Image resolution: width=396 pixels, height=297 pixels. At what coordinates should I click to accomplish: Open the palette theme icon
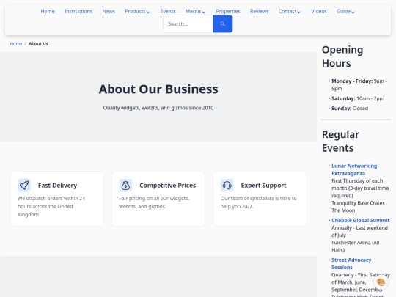(381, 282)
